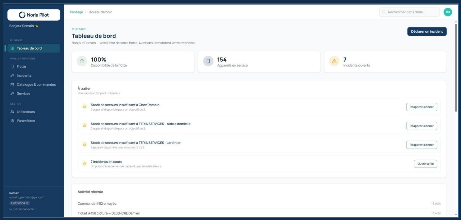The width and height of the screenshot is (461, 220).
Task: Click the scrollbar up arrow
Action: 456,22
